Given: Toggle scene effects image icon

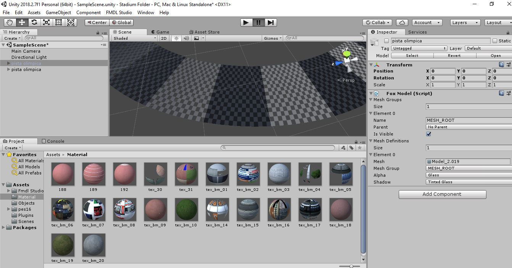Looking at the screenshot, I should [196, 38].
